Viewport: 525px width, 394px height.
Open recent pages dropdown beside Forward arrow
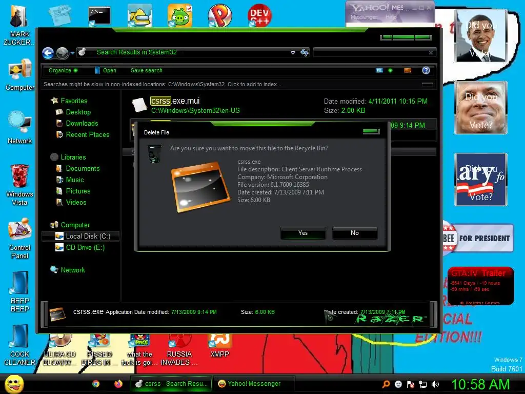tap(72, 53)
